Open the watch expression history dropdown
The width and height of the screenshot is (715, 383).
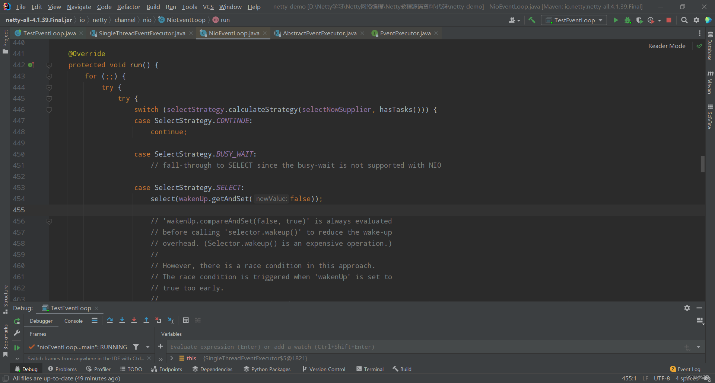[699, 347]
